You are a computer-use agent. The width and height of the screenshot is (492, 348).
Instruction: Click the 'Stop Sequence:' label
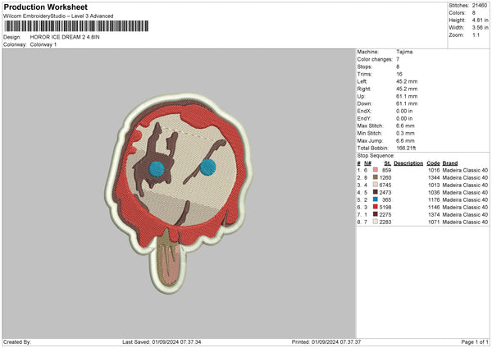pos(376,156)
